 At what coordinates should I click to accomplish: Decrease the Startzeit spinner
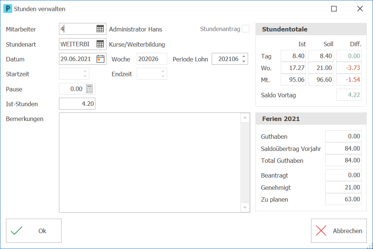[x=85, y=77]
